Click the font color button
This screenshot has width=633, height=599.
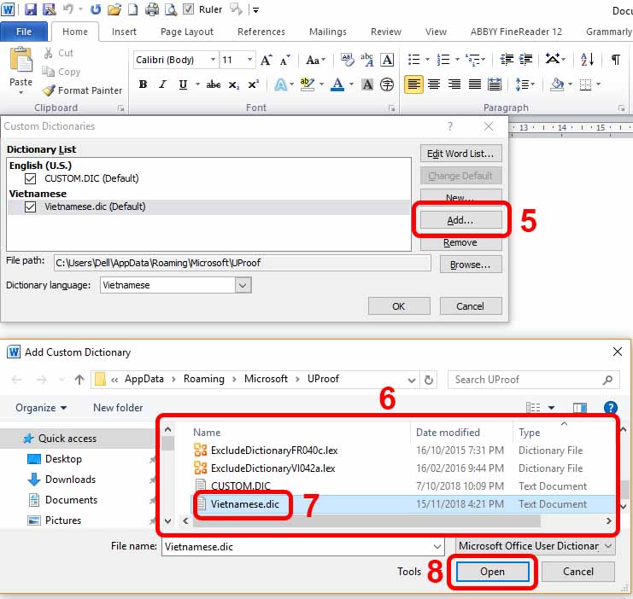click(337, 84)
